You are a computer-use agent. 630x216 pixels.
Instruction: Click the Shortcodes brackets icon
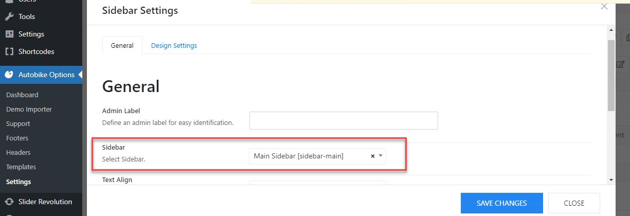click(x=9, y=51)
